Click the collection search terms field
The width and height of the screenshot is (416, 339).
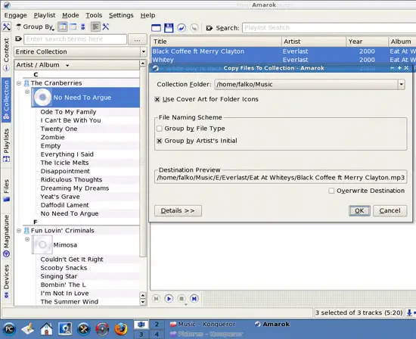pyautogui.click(x=76, y=39)
